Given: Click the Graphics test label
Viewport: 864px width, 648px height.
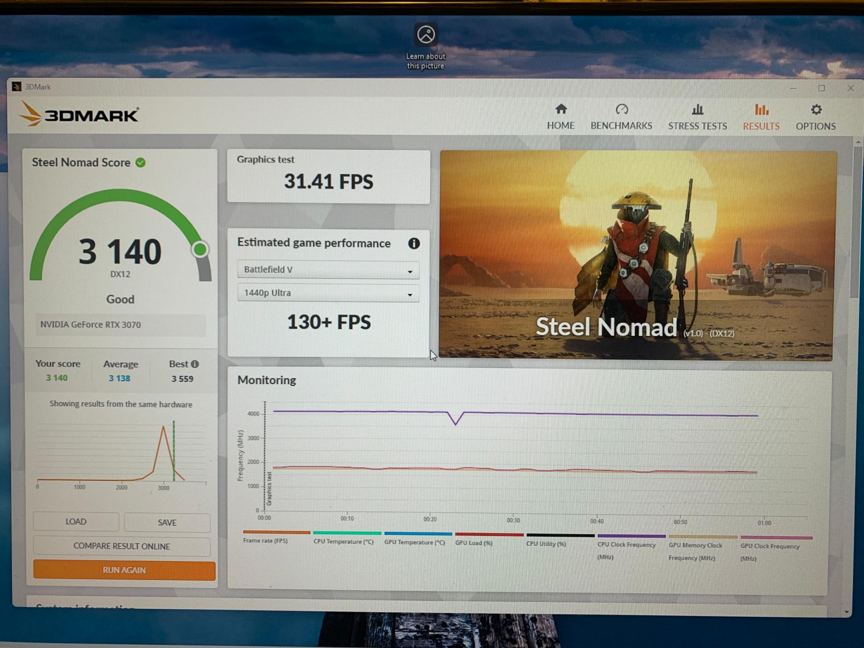Looking at the screenshot, I should 265,159.
